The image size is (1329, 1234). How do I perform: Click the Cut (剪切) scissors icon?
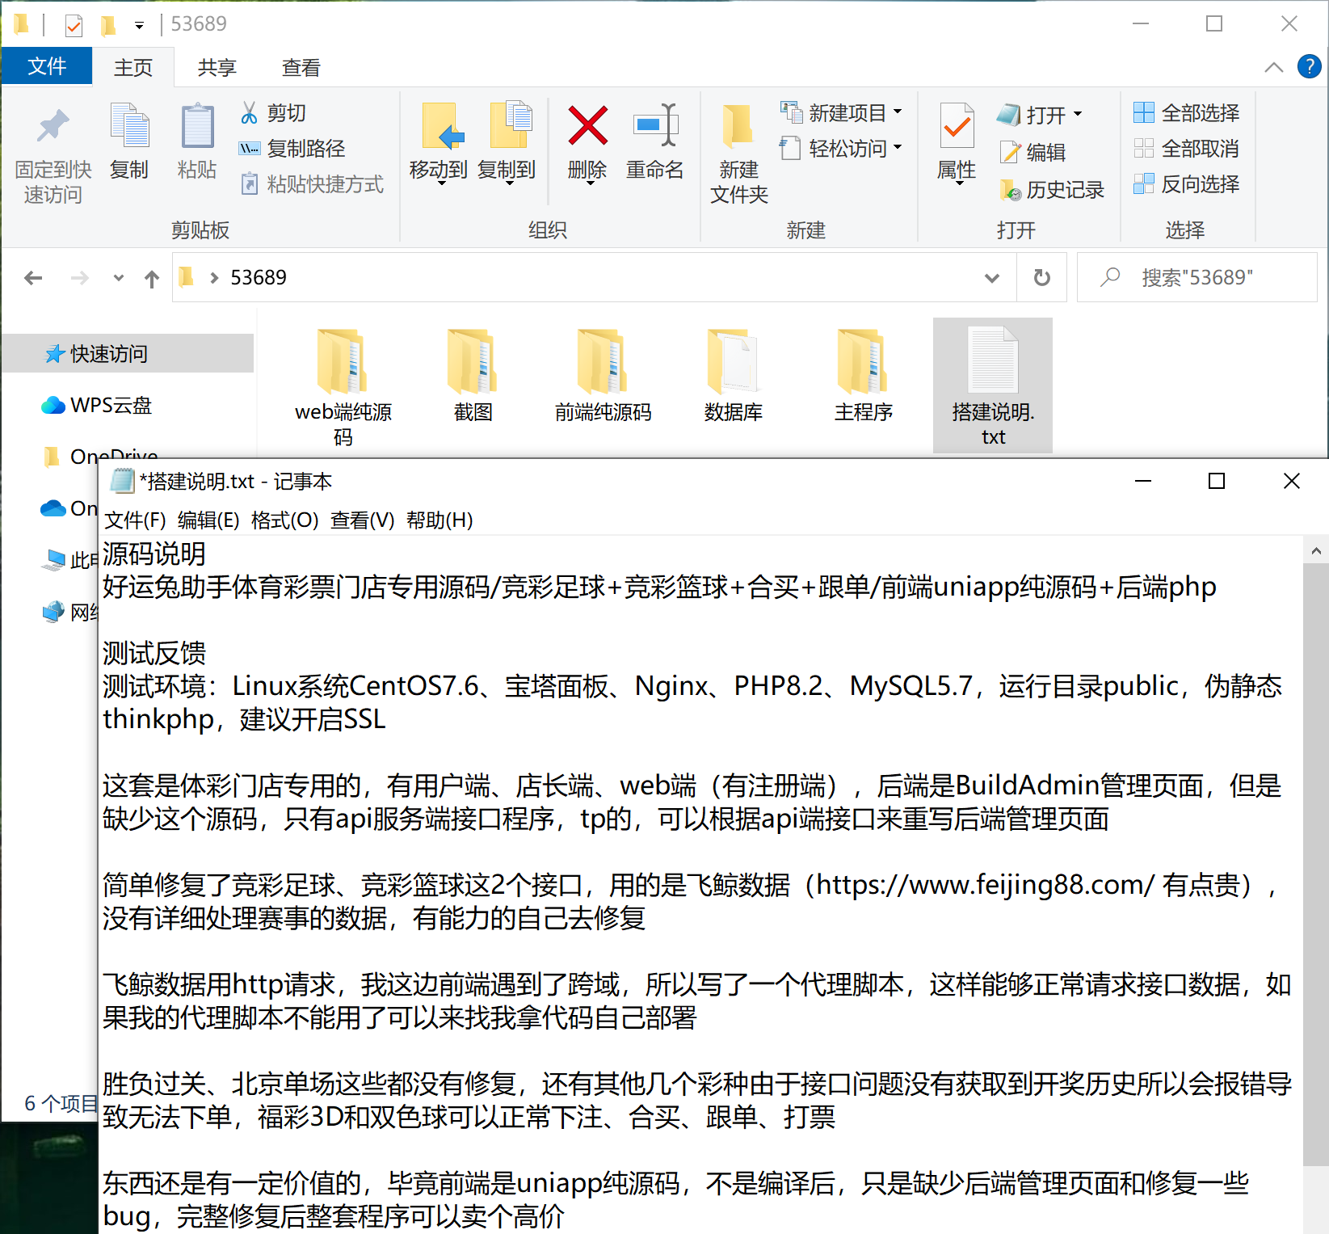pos(249,113)
